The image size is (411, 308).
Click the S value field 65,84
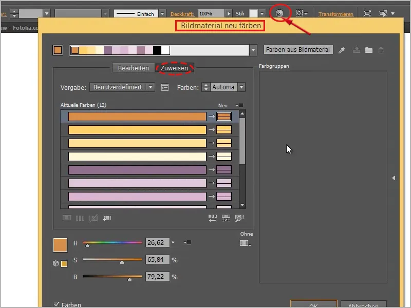[158, 260]
